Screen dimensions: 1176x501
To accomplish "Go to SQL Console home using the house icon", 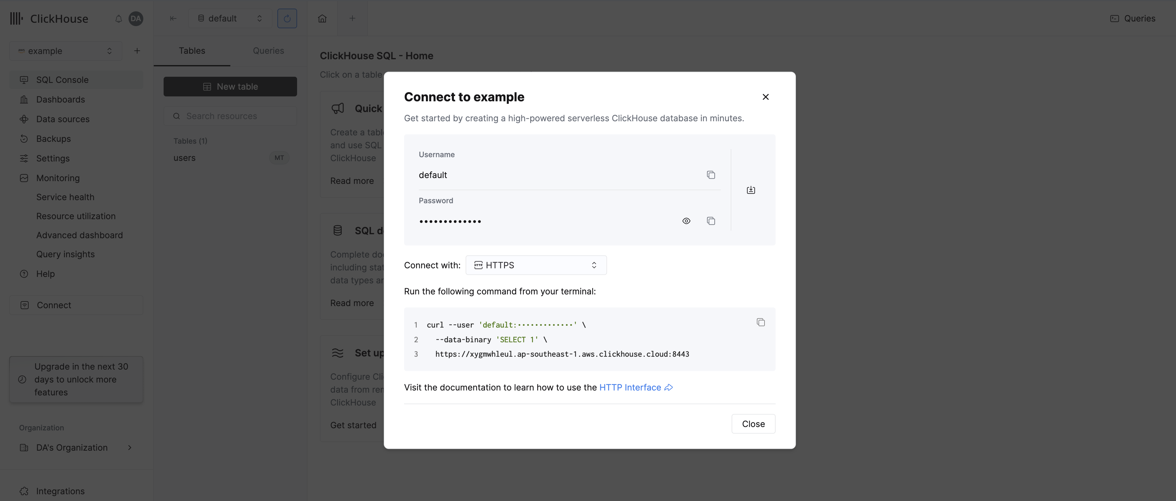I will tap(322, 18).
